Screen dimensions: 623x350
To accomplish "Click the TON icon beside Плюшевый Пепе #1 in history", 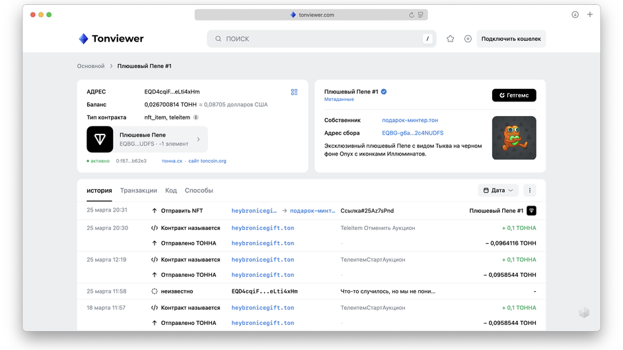I will click(x=531, y=210).
